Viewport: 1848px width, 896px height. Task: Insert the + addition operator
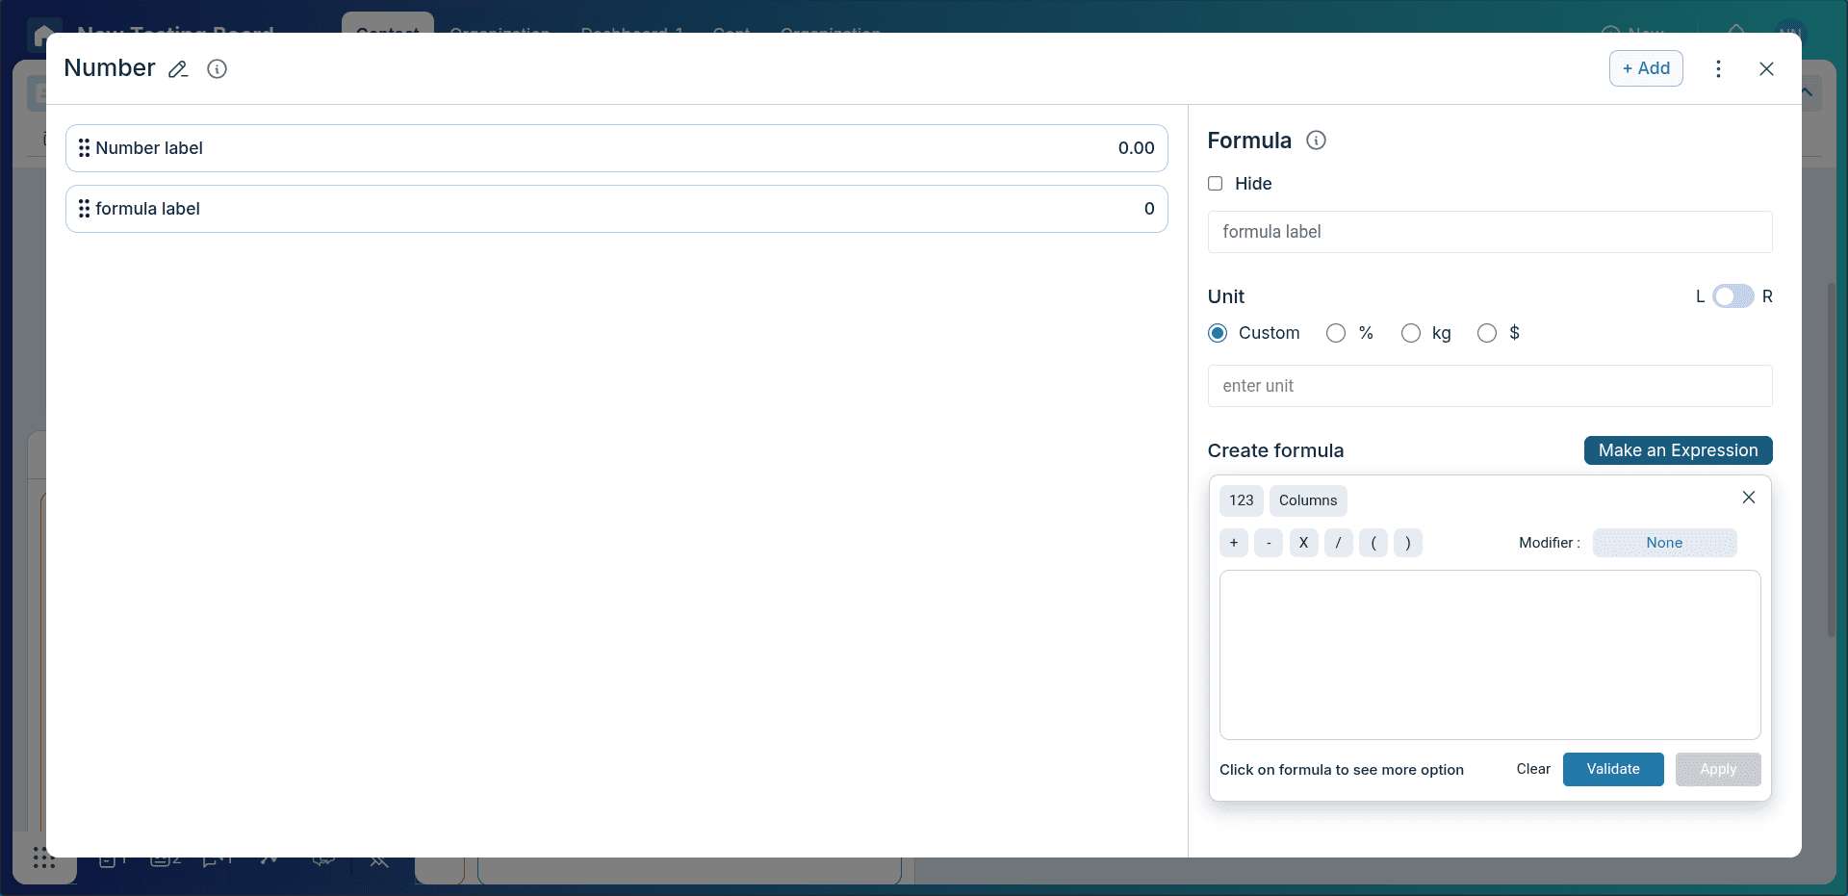pyautogui.click(x=1233, y=542)
